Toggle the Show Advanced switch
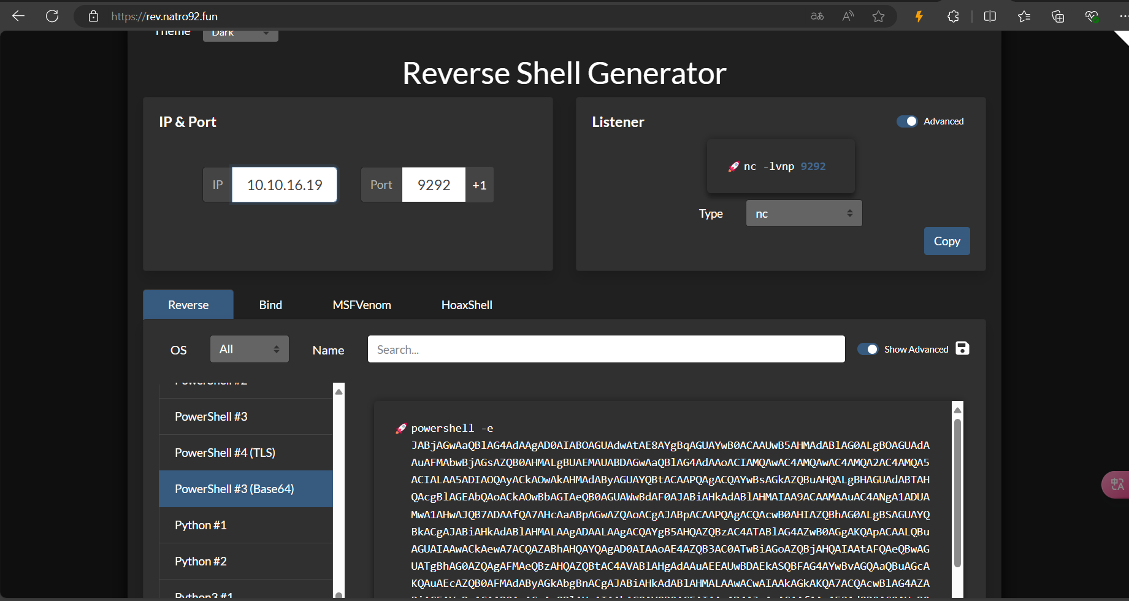The height and width of the screenshot is (601, 1129). (x=868, y=349)
